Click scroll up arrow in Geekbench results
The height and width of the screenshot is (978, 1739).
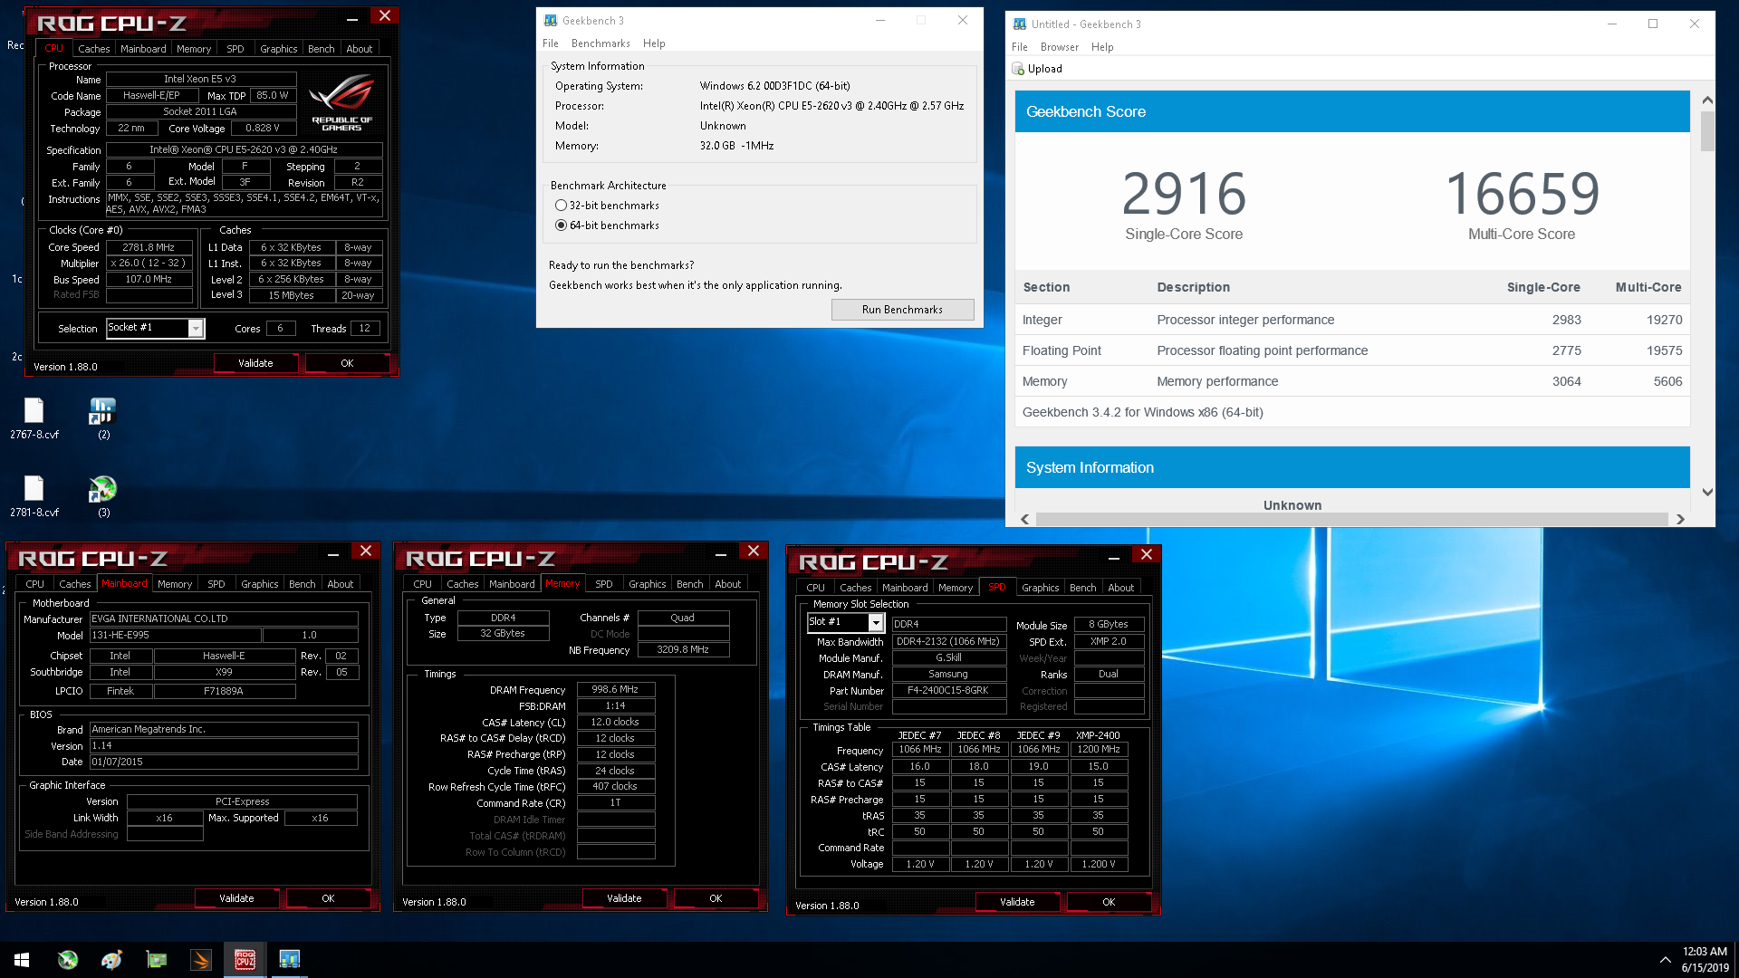point(1707,101)
